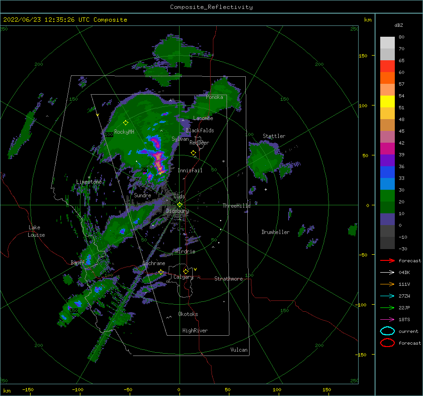423x396 pixels.
Task: Click the Stettler city label
Action: coord(274,136)
